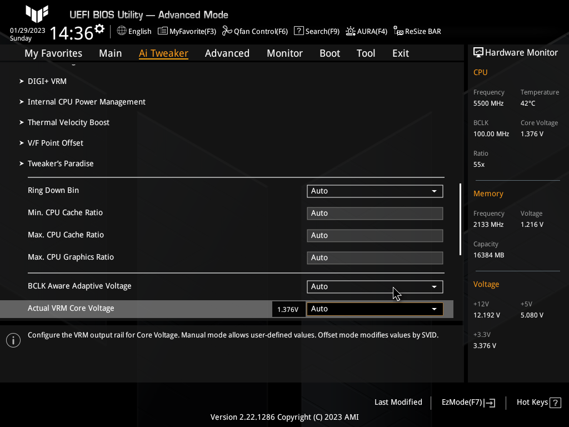Click +3.3V value 3.376 V
This screenshot has width=569, height=427.
pyautogui.click(x=485, y=346)
